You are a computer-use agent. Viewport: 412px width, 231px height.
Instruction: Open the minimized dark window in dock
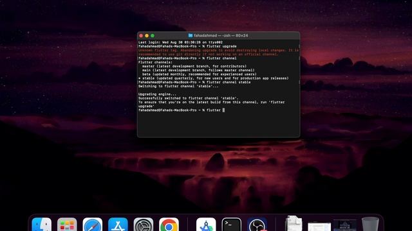(345, 225)
